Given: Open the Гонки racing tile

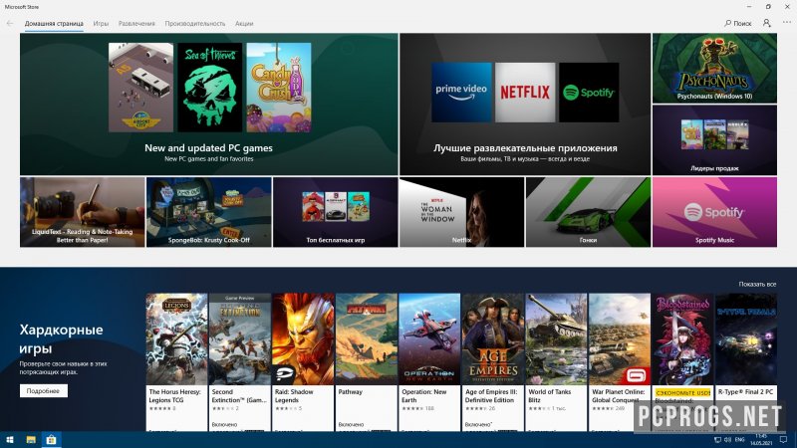Looking at the screenshot, I should tap(588, 212).
